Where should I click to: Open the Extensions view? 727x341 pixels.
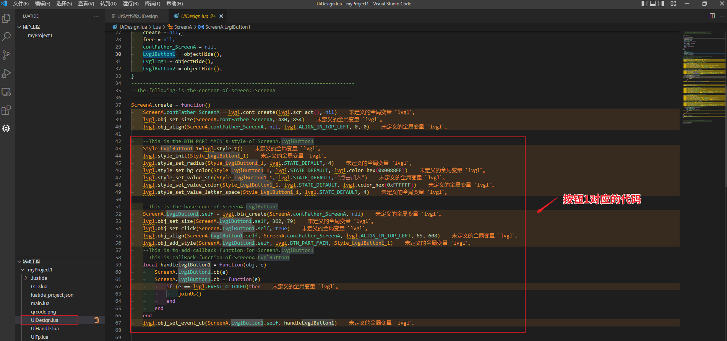pos(6,110)
